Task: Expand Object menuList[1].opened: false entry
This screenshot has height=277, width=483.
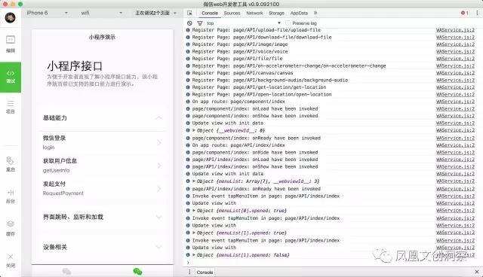Action: tap(194, 255)
